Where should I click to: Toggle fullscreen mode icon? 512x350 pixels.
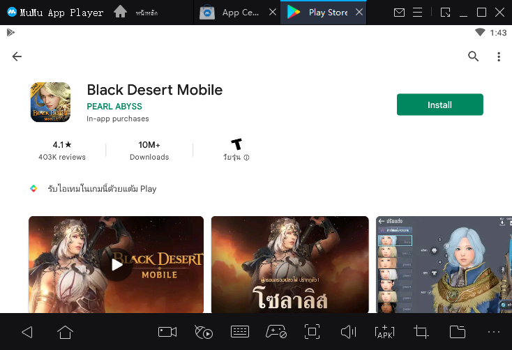(x=312, y=332)
